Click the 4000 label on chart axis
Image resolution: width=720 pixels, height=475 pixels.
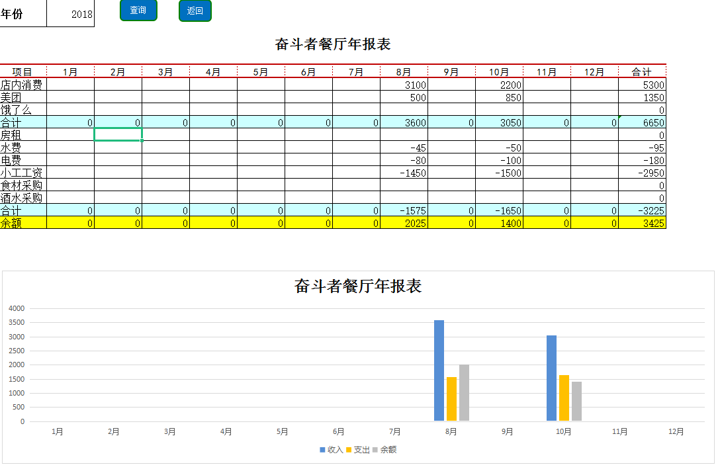coord(17,308)
